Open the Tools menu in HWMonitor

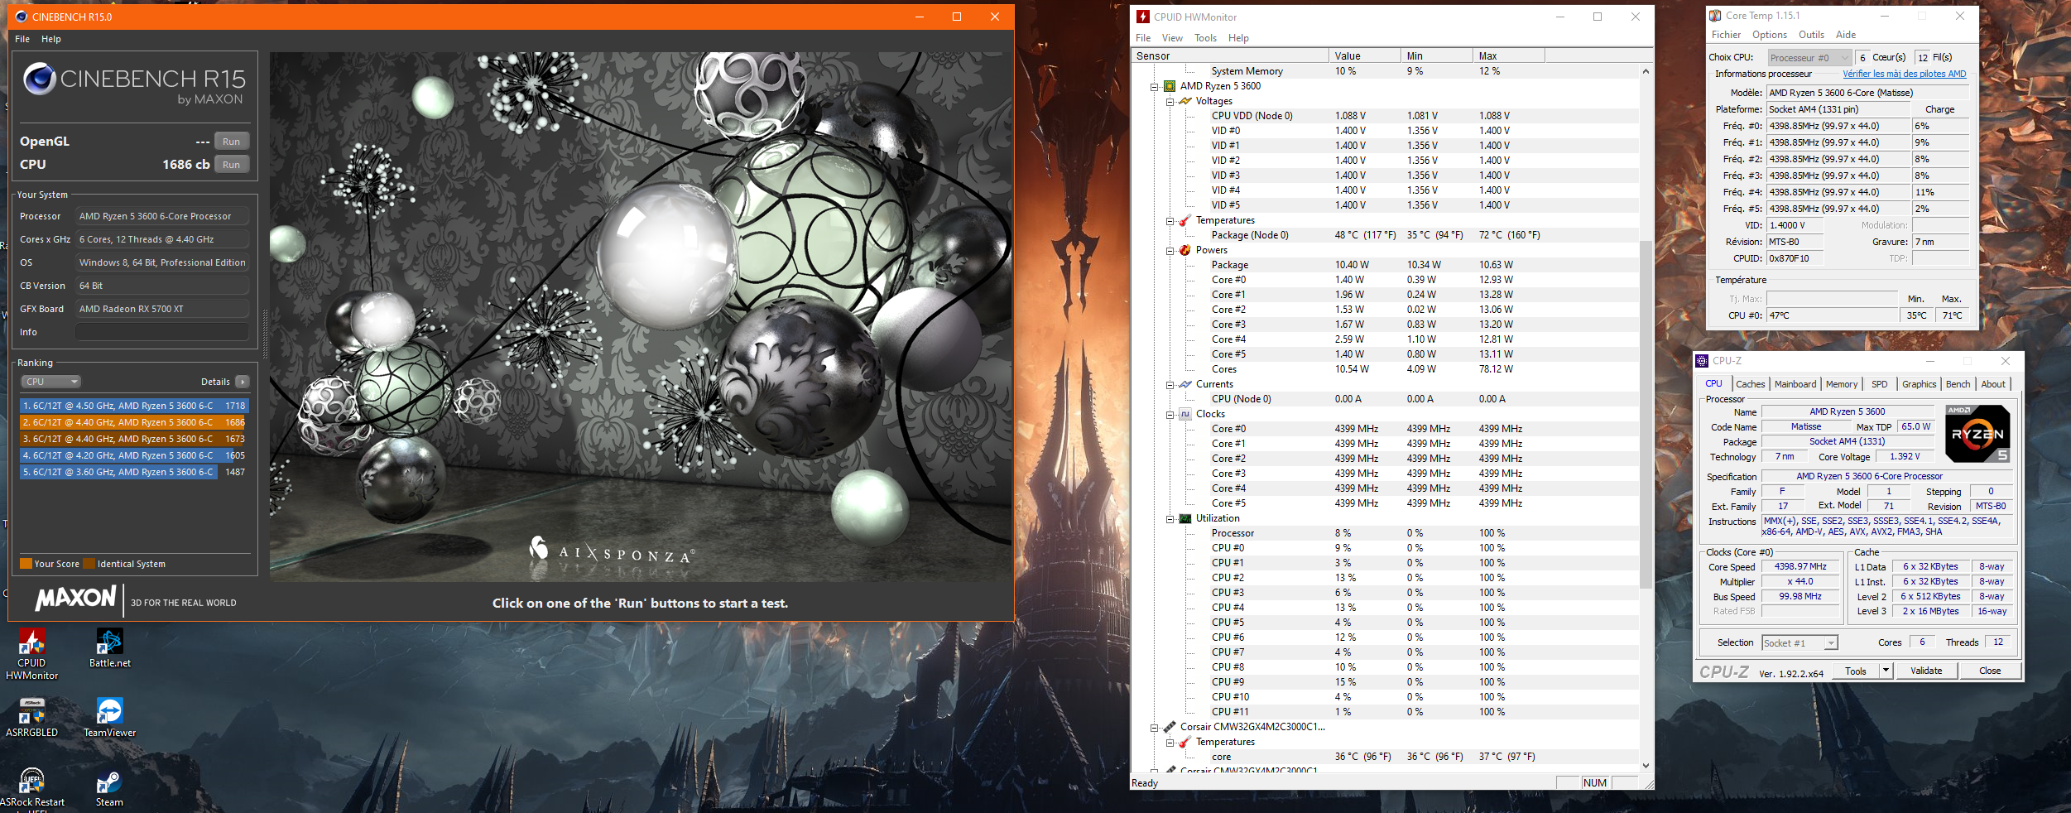(x=1205, y=38)
